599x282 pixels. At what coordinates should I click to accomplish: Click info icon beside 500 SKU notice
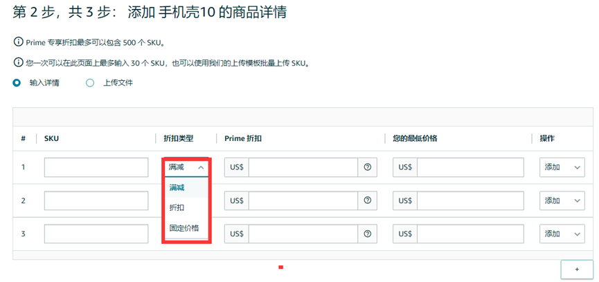click(x=18, y=42)
